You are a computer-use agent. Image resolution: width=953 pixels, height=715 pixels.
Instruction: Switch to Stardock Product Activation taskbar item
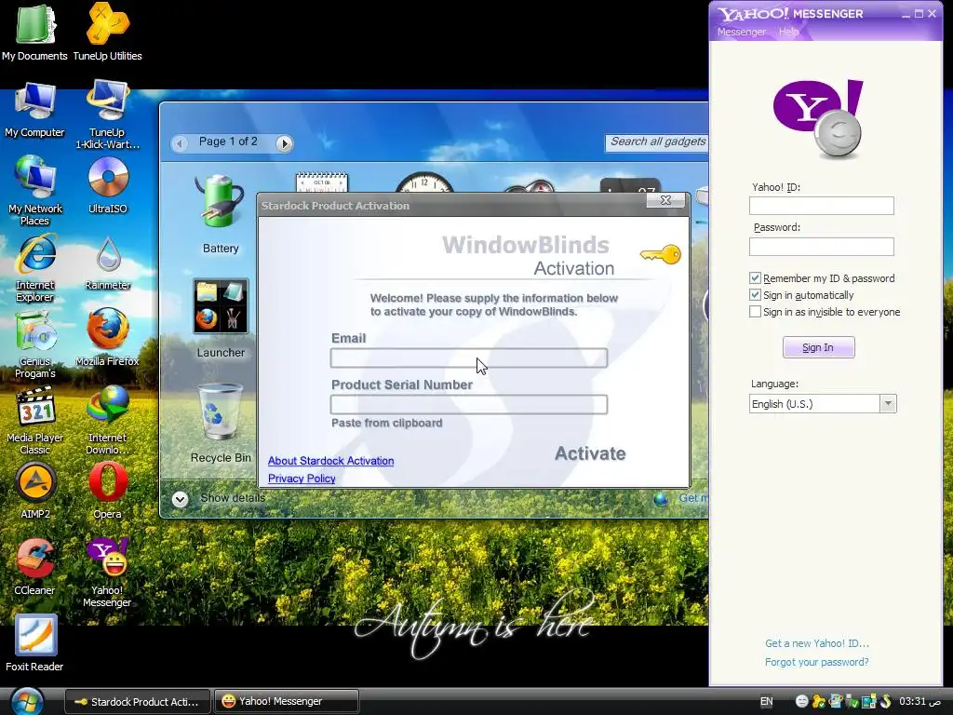138,702
